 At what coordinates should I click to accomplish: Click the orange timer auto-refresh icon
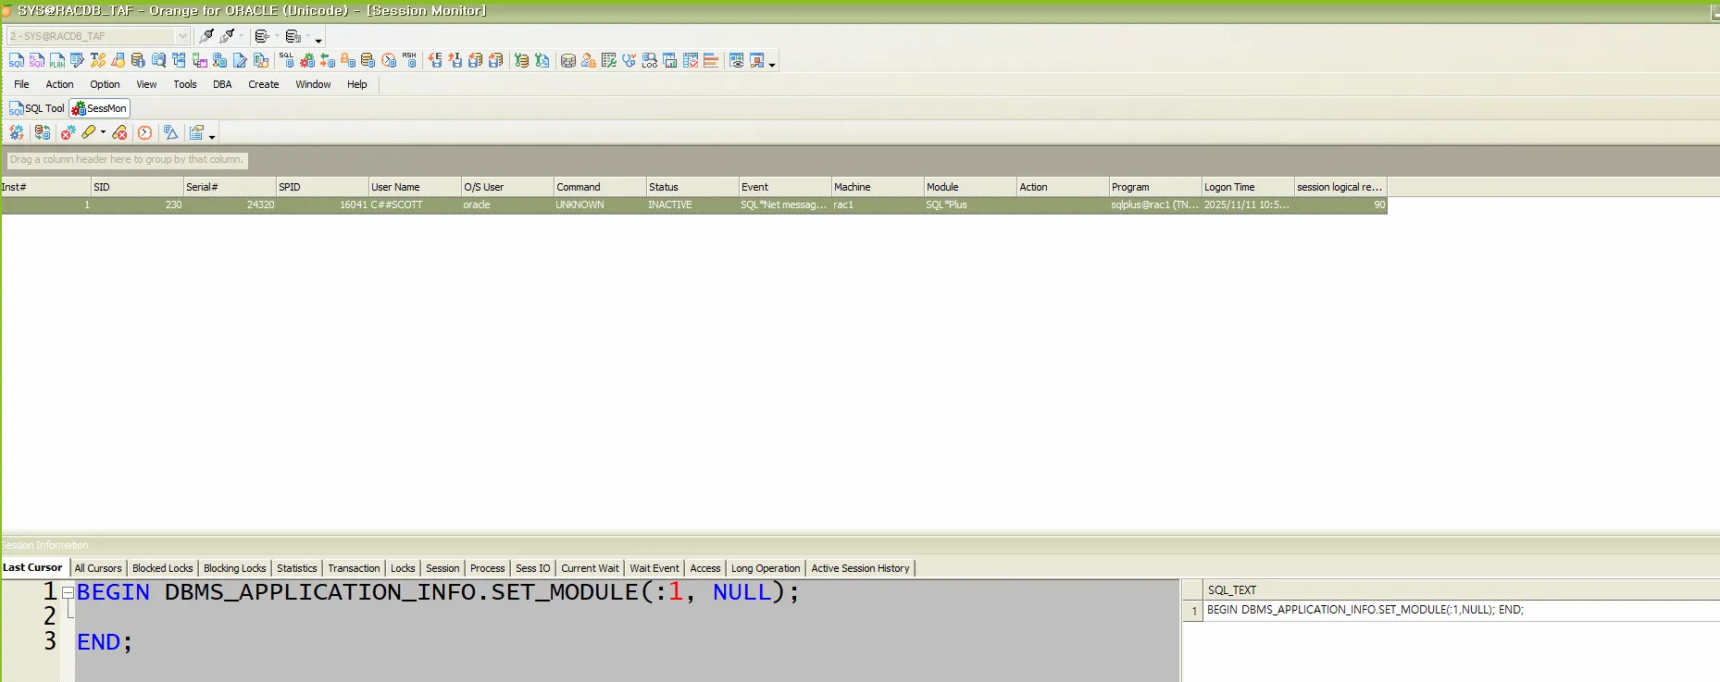(x=145, y=132)
